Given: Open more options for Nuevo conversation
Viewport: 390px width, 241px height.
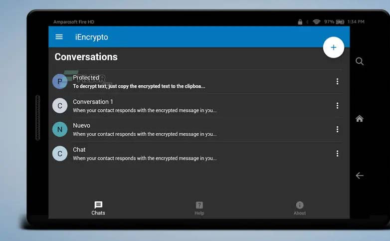Looking at the screenshot, I should [x=337, y=129].
